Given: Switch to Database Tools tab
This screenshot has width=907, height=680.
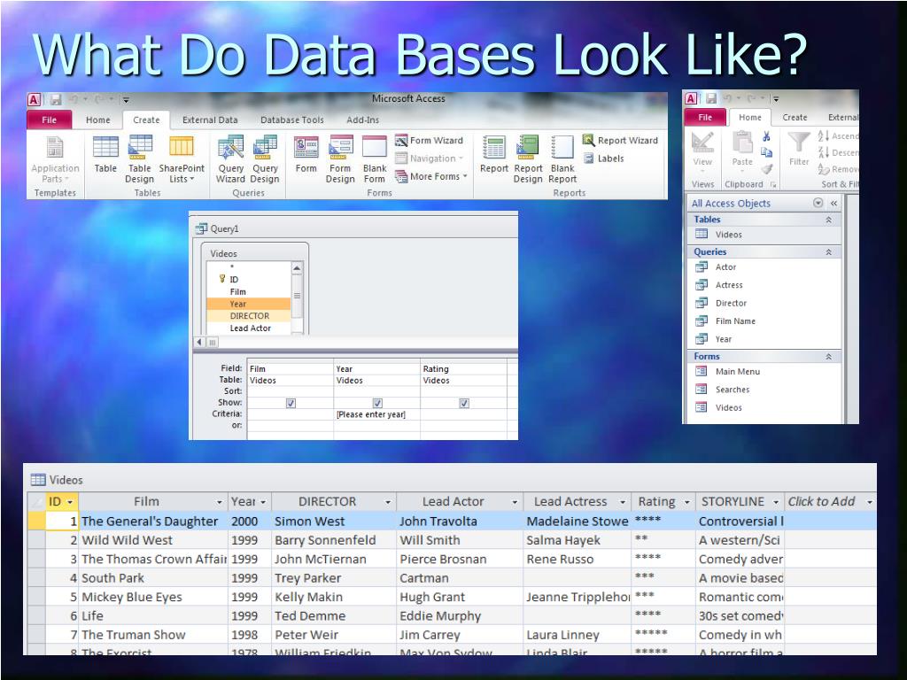Looking at the screenshot, I should pos(291,120).
